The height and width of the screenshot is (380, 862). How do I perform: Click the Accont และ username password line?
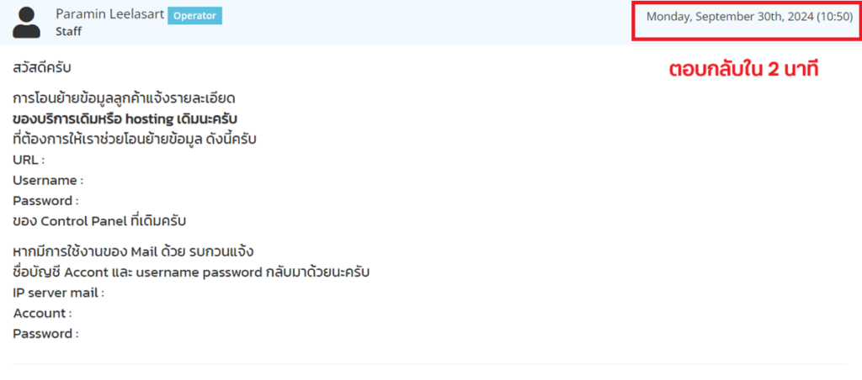(191, 272)
